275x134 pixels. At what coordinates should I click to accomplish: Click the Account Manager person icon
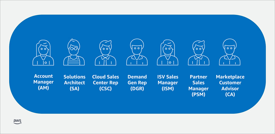[x=43, y=53]
